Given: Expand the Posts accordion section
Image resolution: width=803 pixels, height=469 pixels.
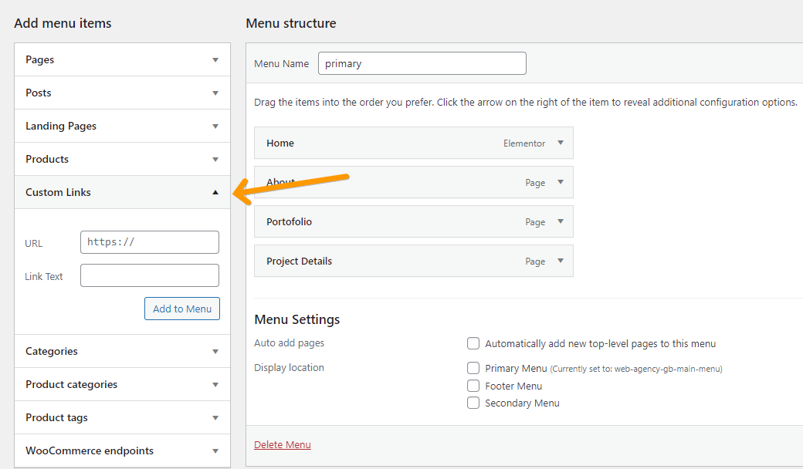Looking at the screenshot, I should click(x=215, y=93).
